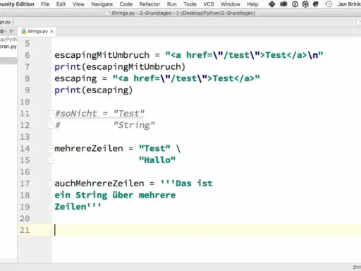Click the mehrereZeilen variable on line 14
Viewport: 361px width, 271px height.
(89, 148)
